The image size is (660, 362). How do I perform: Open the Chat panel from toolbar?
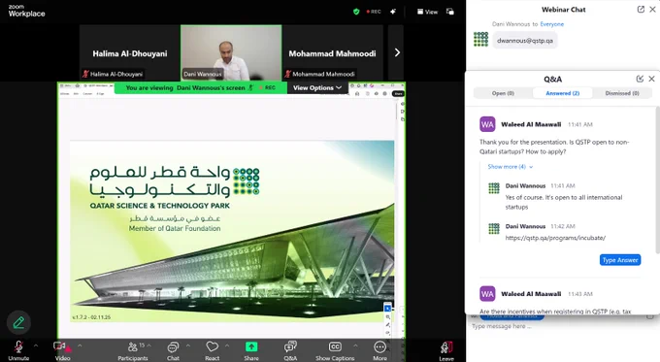173,350
